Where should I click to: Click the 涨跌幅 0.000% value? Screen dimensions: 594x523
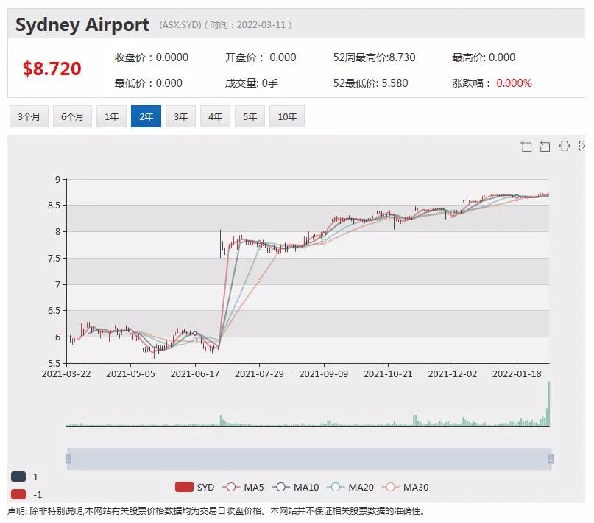tap(492, 83)
